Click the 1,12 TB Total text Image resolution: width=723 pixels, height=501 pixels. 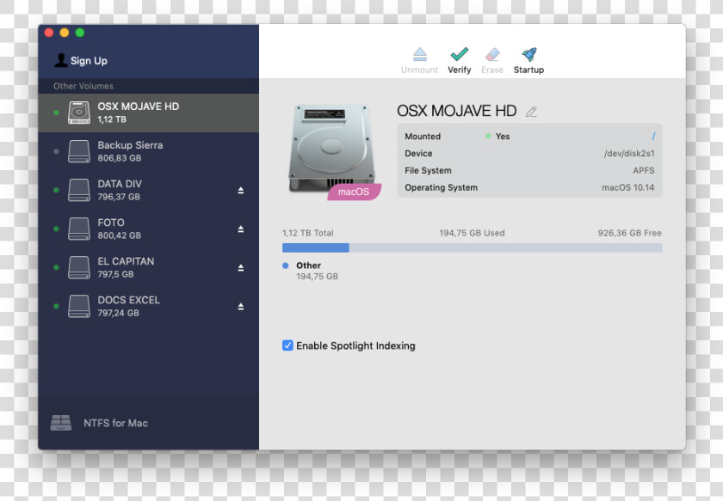pos(307,233)
